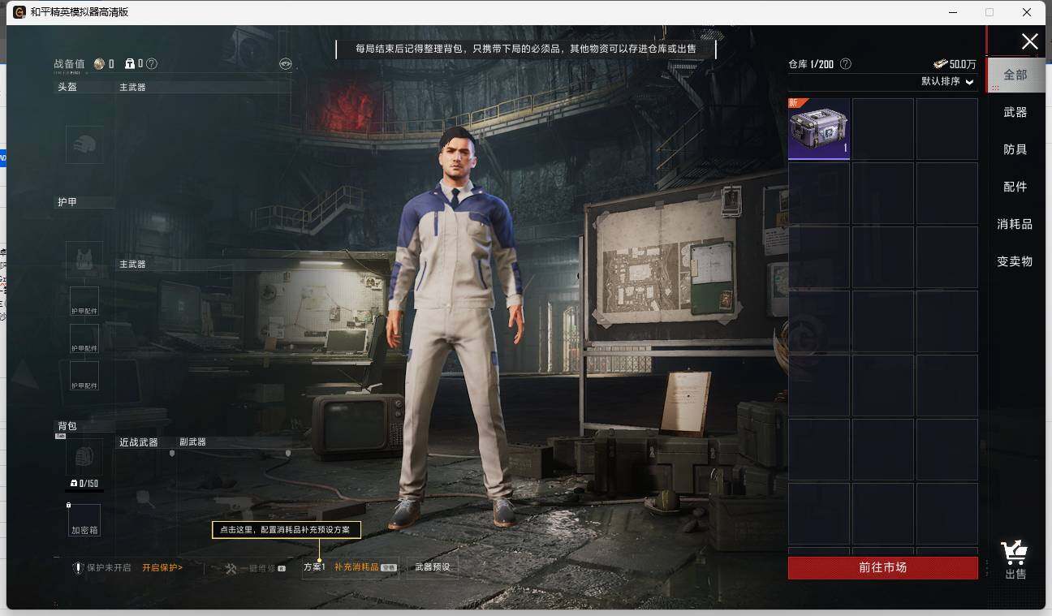Image resolution: width=1052 pixels, height=616 pixels.
Task: Click the 背包 backpack section label
Action: click(x=67, y=426)
